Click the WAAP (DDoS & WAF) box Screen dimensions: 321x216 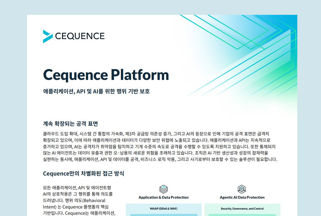(x=164, y=210)
